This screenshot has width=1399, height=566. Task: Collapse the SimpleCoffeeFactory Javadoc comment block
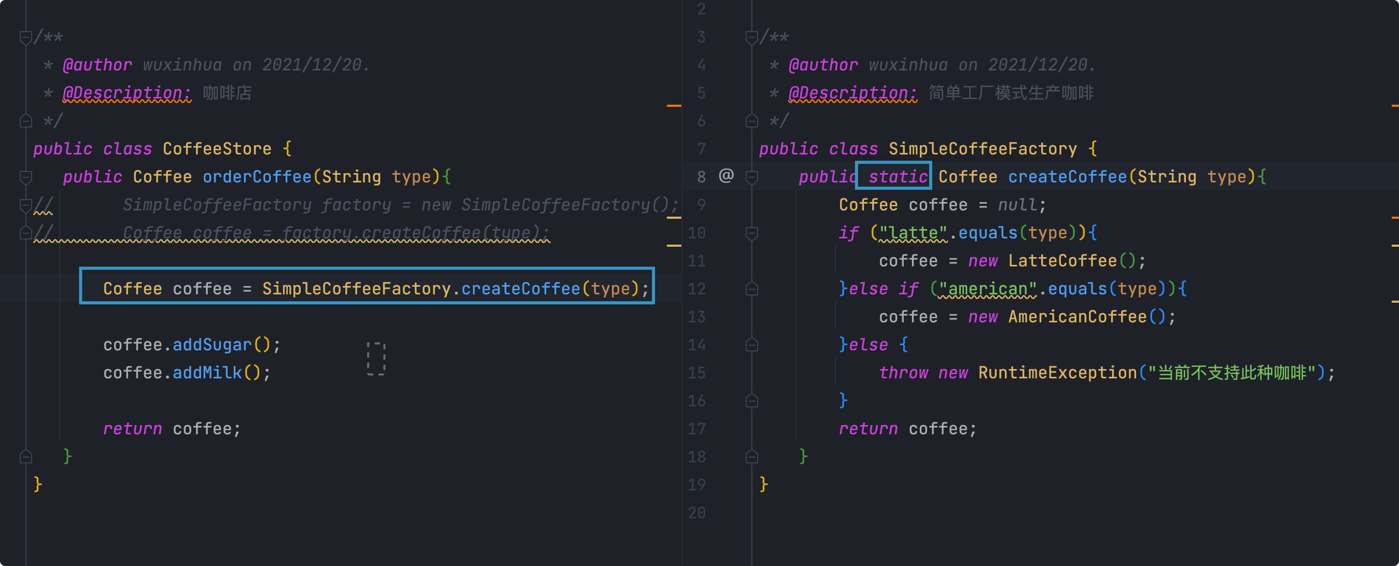(x=752, y=37)
